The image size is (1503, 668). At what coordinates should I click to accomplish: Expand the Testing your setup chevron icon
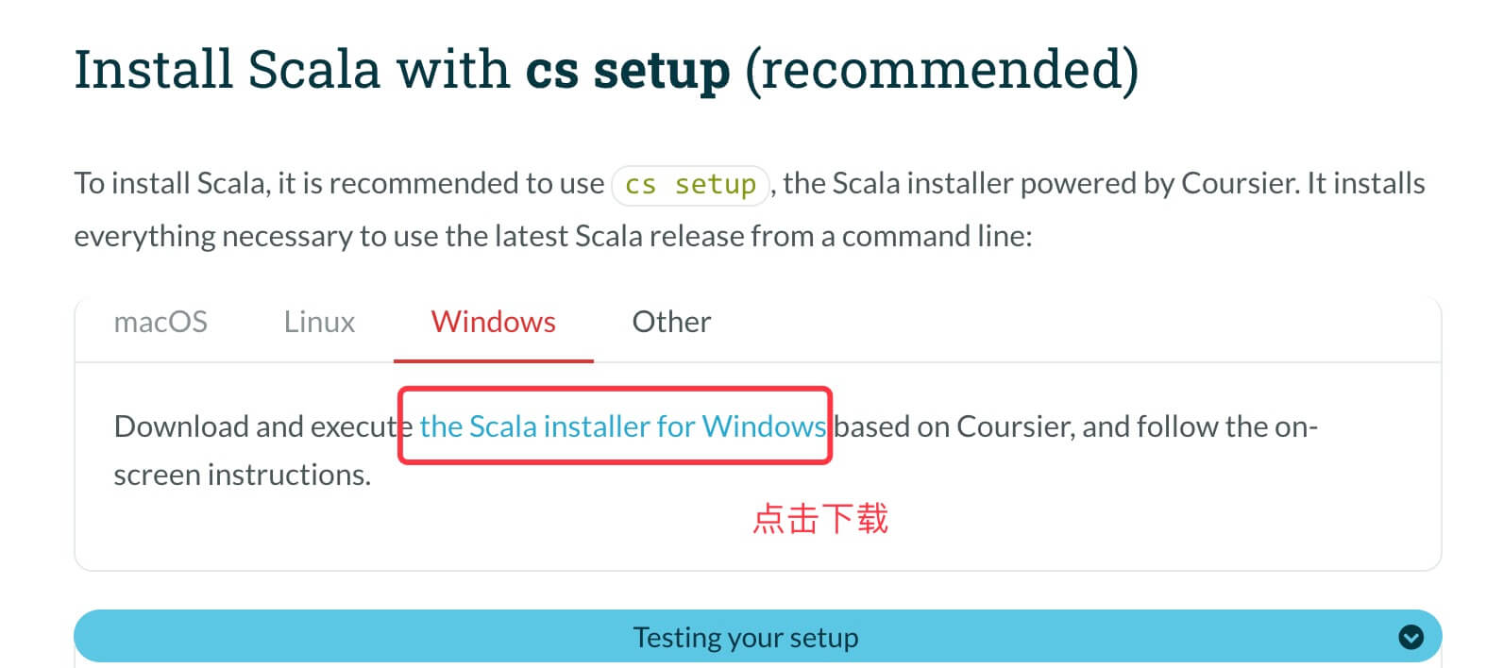pos(1410,638)
